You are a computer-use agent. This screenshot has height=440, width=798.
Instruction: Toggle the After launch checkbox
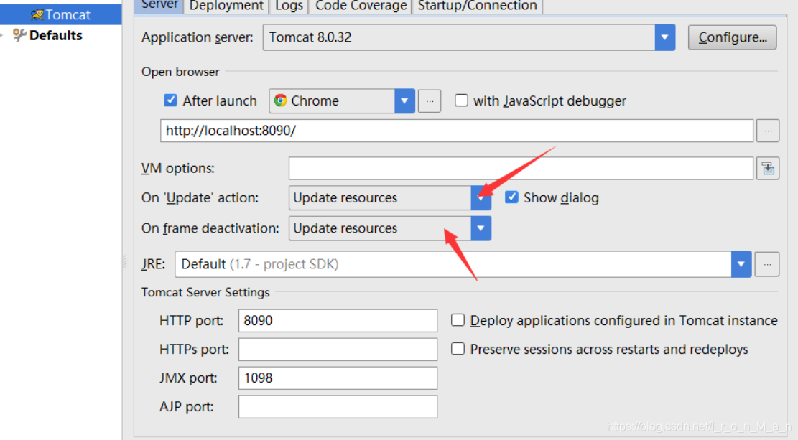pos(171,101)
